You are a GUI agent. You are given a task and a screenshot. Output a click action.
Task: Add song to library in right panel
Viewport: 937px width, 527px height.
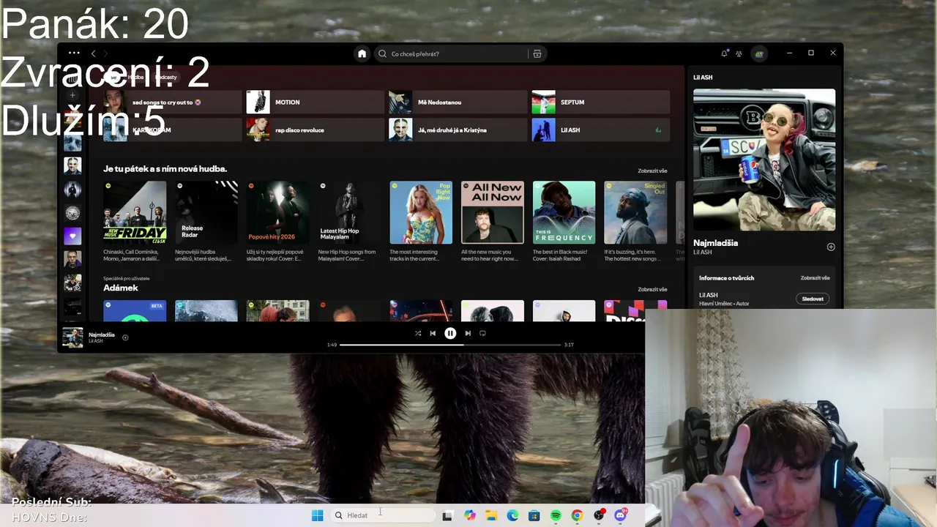coord(831,247)
